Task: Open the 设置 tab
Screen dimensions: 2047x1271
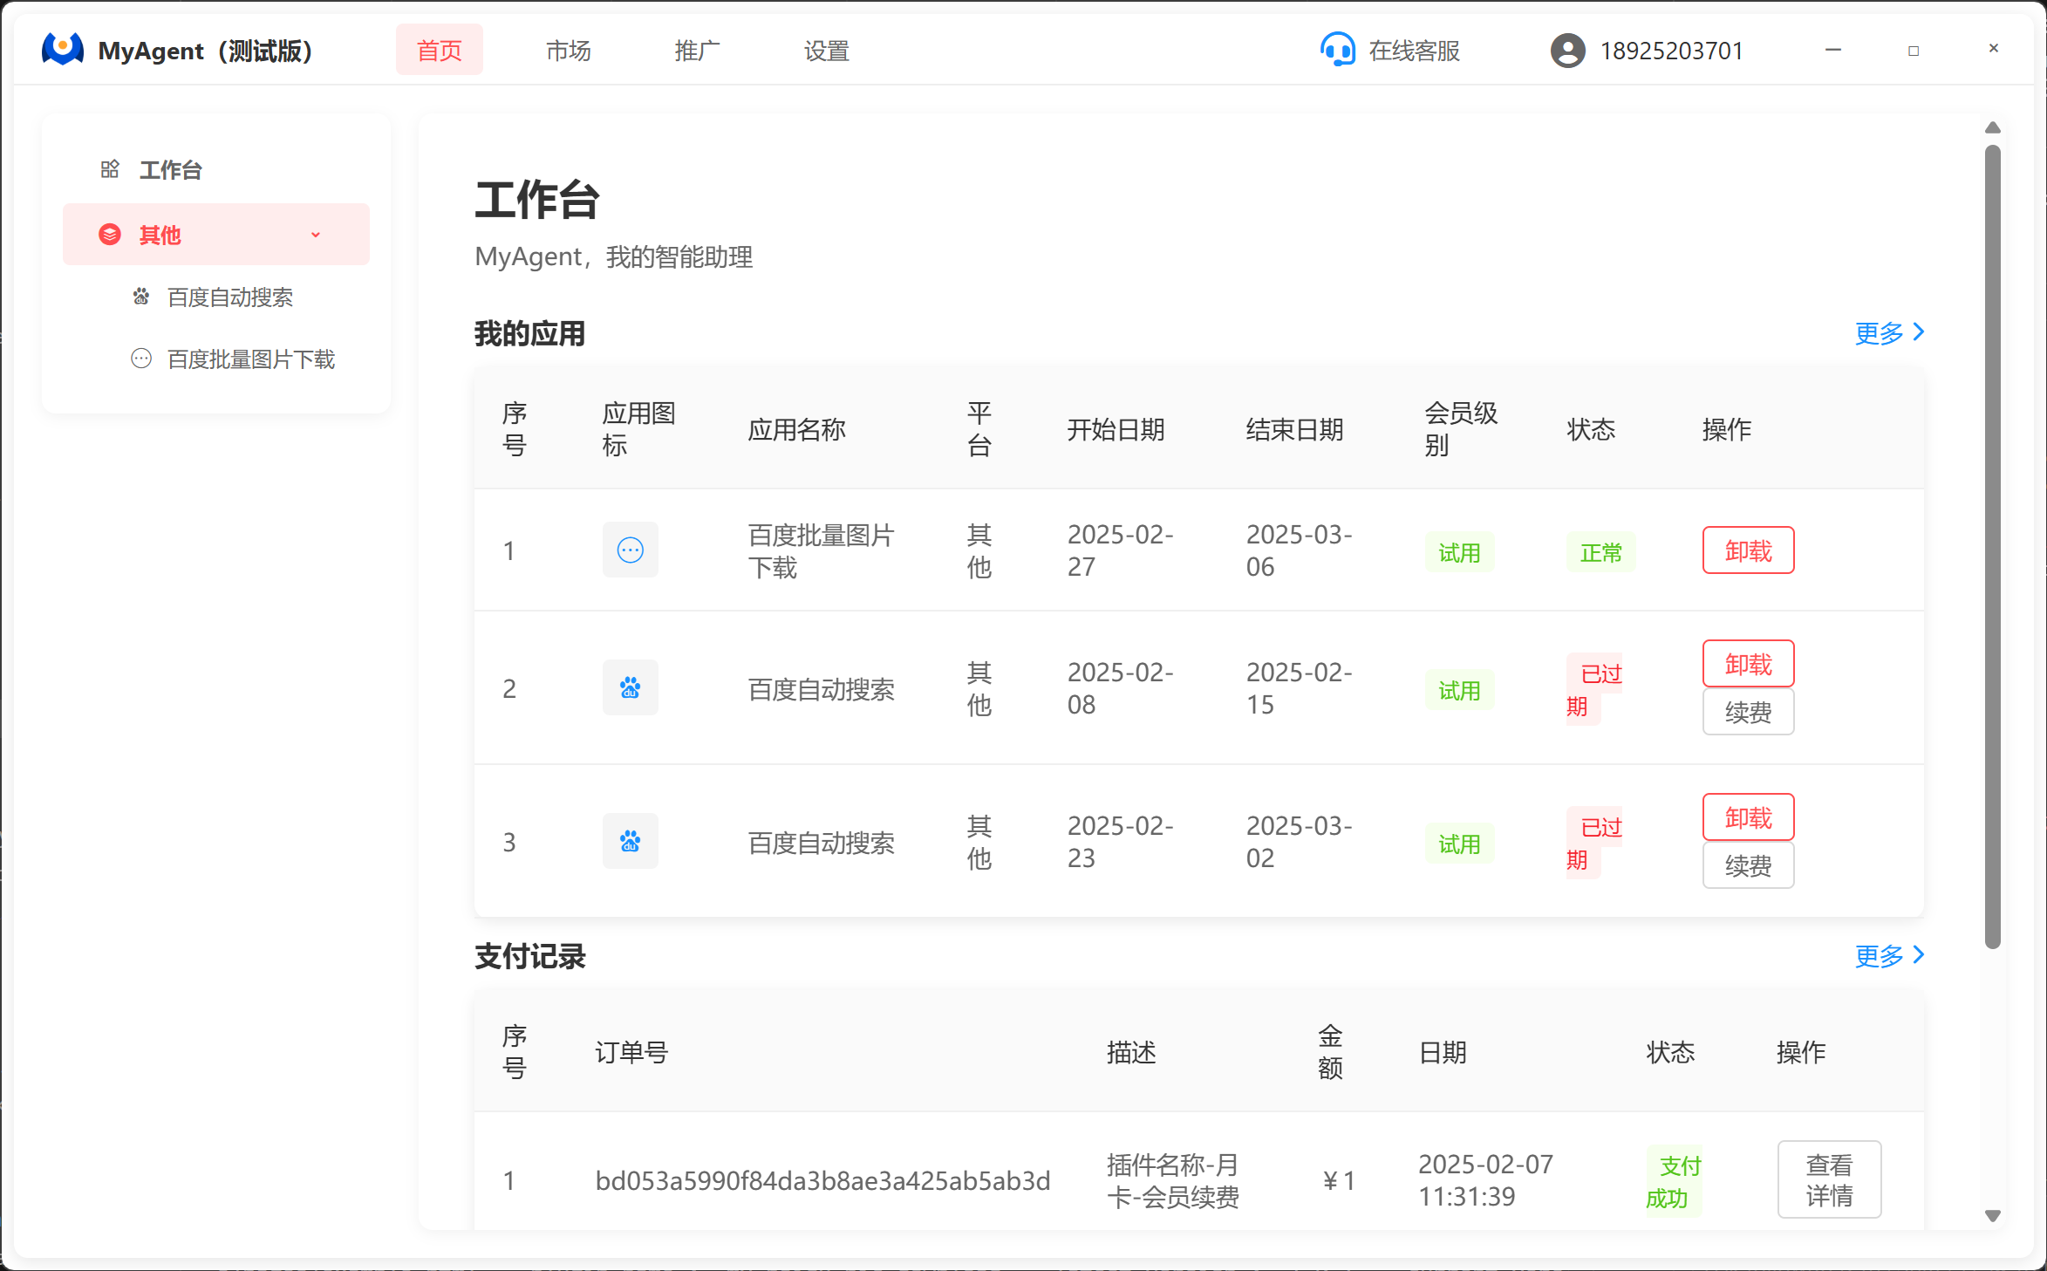Action: (826, 51)
